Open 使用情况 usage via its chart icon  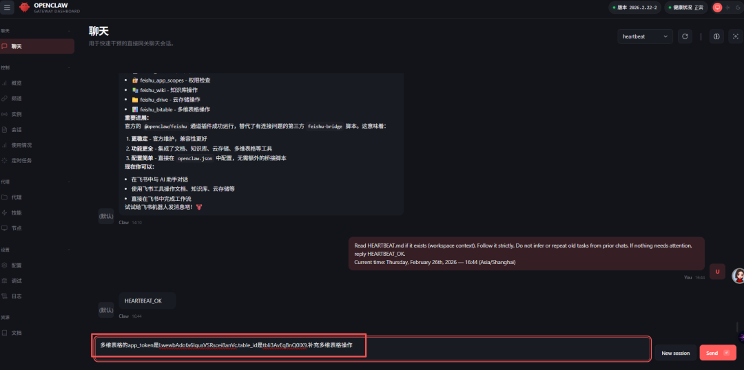[x=4, y=145]
